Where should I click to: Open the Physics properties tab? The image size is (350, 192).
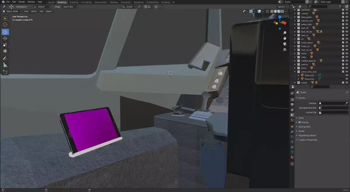tap(292, 142)
